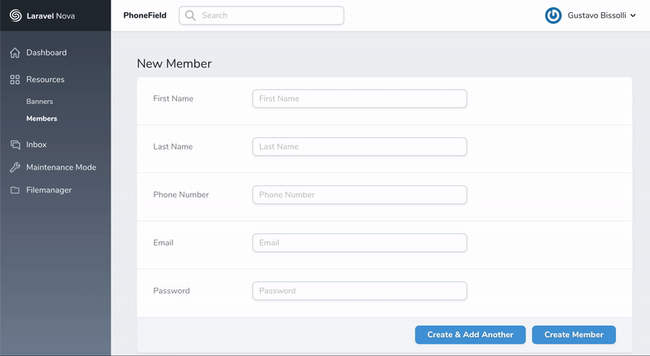Select Members in the sidebar
The image size is (650, 356).
(41, 118)
